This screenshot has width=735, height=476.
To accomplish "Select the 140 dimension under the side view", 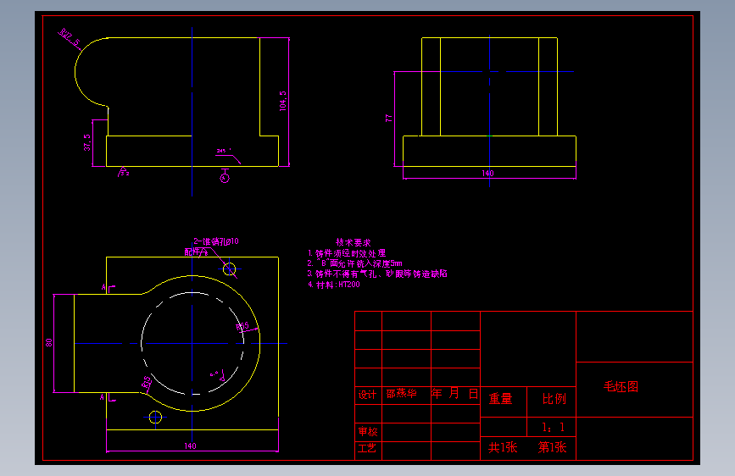I will tap(488, 174).
